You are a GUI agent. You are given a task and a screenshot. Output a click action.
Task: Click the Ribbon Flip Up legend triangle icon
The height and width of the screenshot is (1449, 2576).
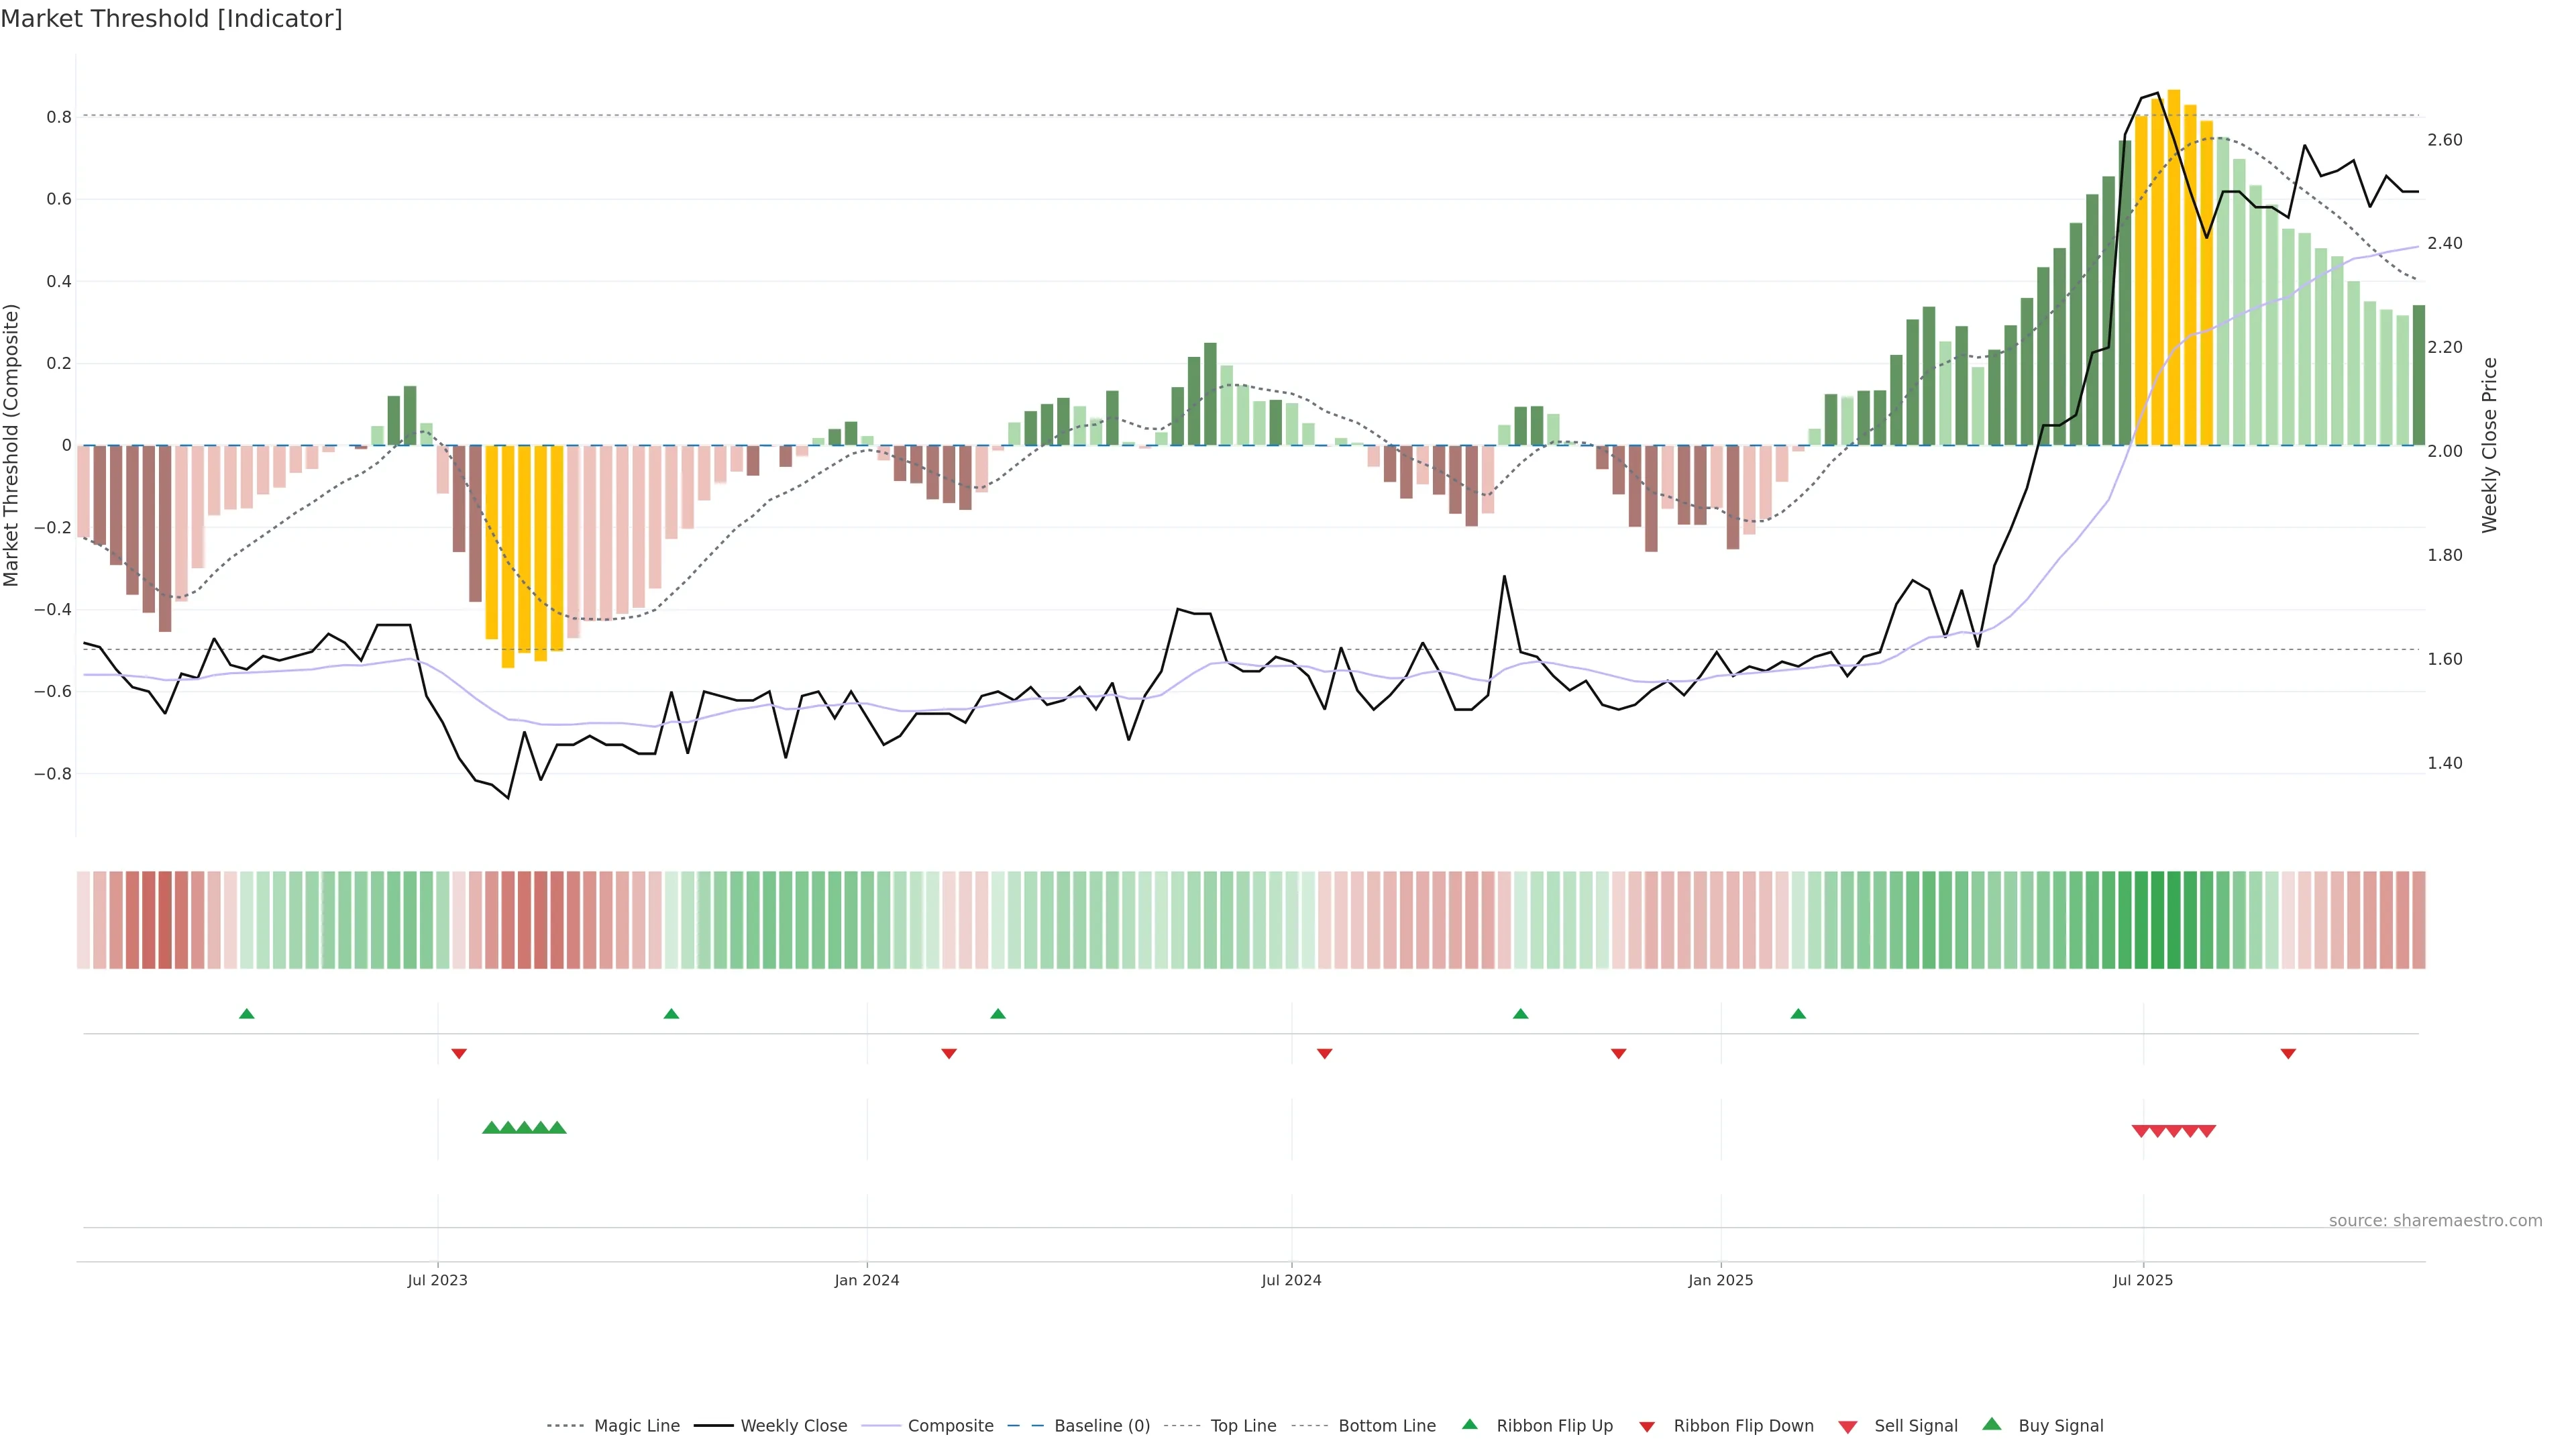(x=1469, y=1424)
